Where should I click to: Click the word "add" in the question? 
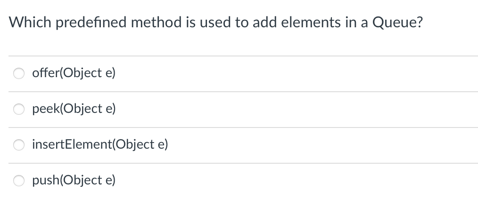pos(264,22)
